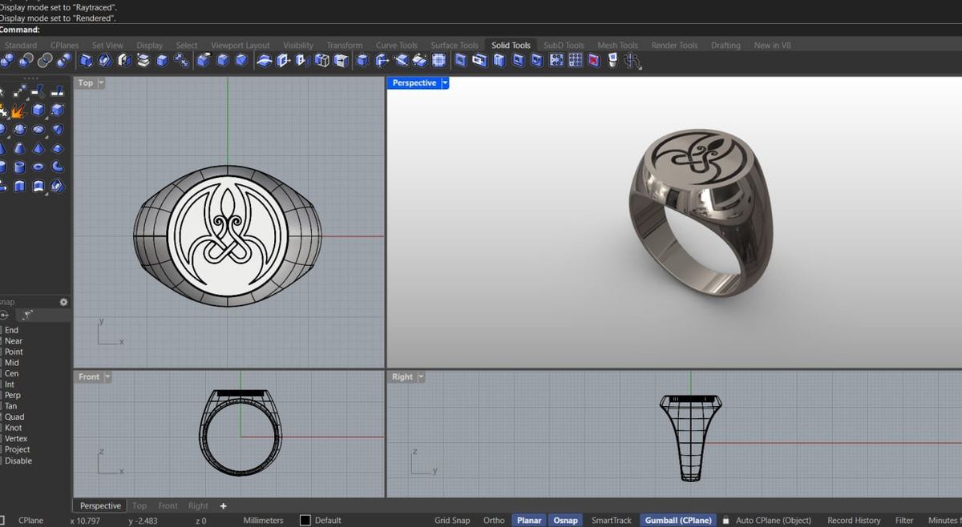This screenshot has width=962, height=527.
Task: Switch to the Transform toolbar tab
Action: 344,46
